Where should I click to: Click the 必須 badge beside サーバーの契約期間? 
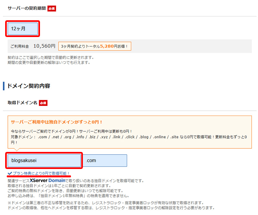coord(52,8)
